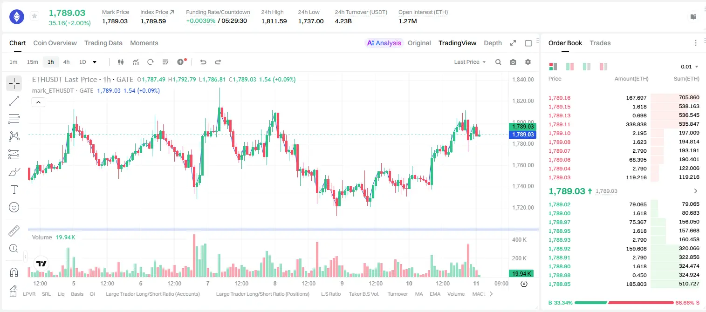Open the indicators icon in chart toolbar
This screenshot has height=312, width=706.
click(136, 62)
